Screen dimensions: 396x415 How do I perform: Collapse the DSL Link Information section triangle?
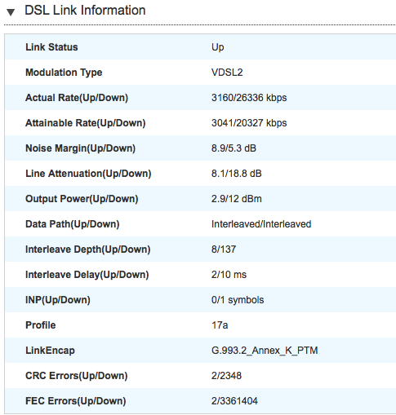coord(11,12)
